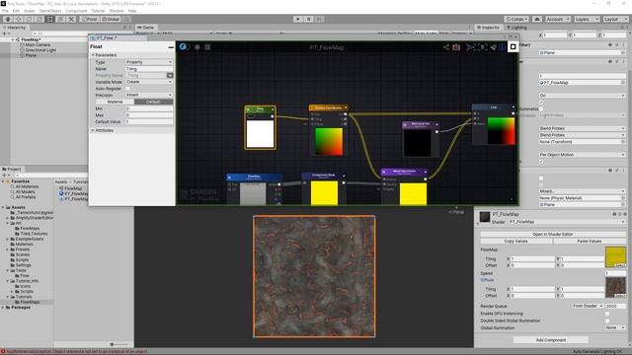Toggle the Auto-Register checkbox
Image resolution: width=632 pixels, height=355 pixels.
point(128,89)
